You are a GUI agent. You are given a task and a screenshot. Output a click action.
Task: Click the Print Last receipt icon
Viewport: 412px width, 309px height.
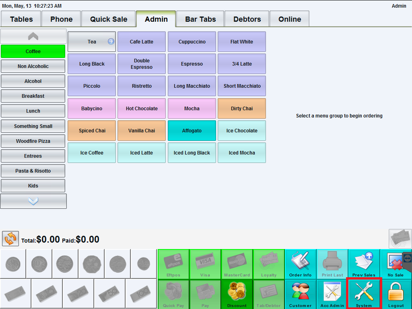tap(332, 264)
